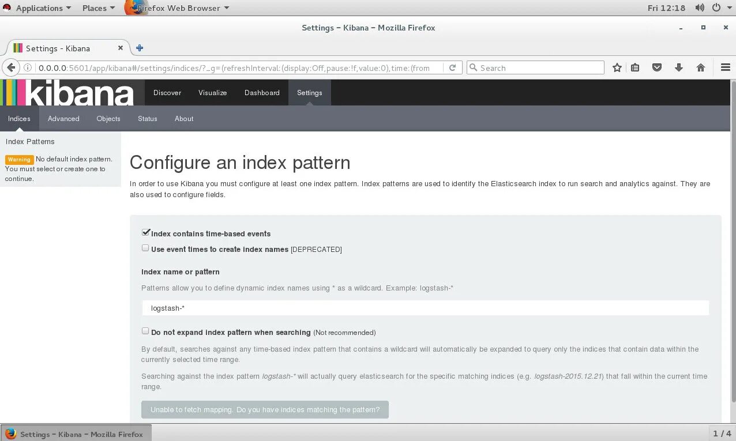Select the Settings tab
736x441 pixels.
[x=310, y=92]
